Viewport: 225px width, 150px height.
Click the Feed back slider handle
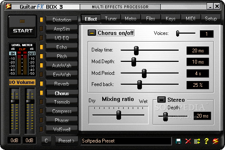[x=139, y=85]
